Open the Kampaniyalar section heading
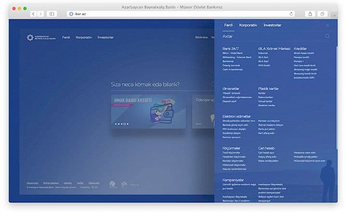Screen dimensions: 346x217 pyautogui.click(x=233, y=180)
